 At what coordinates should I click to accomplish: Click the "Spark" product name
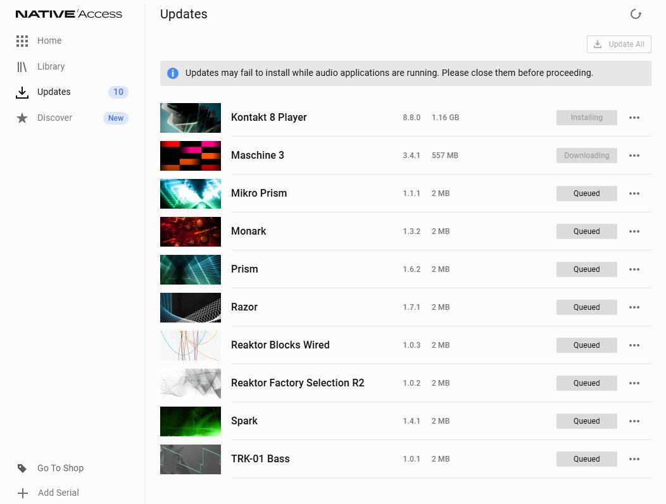[244, 421]
